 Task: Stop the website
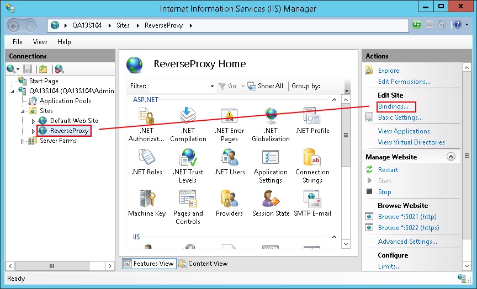pyautogui.click(x=384, y=192)
